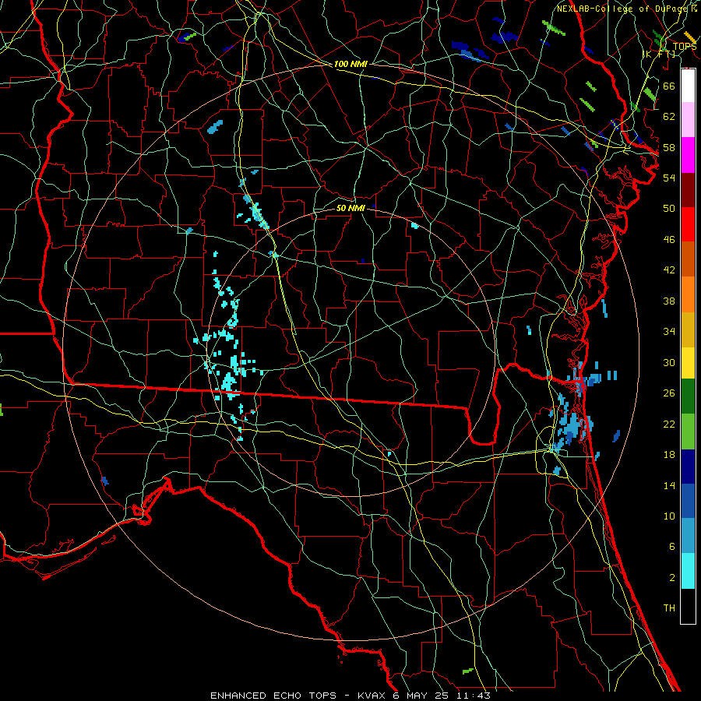Click the "18" legend value
The image size is (701, 701).
pos(669,455)
